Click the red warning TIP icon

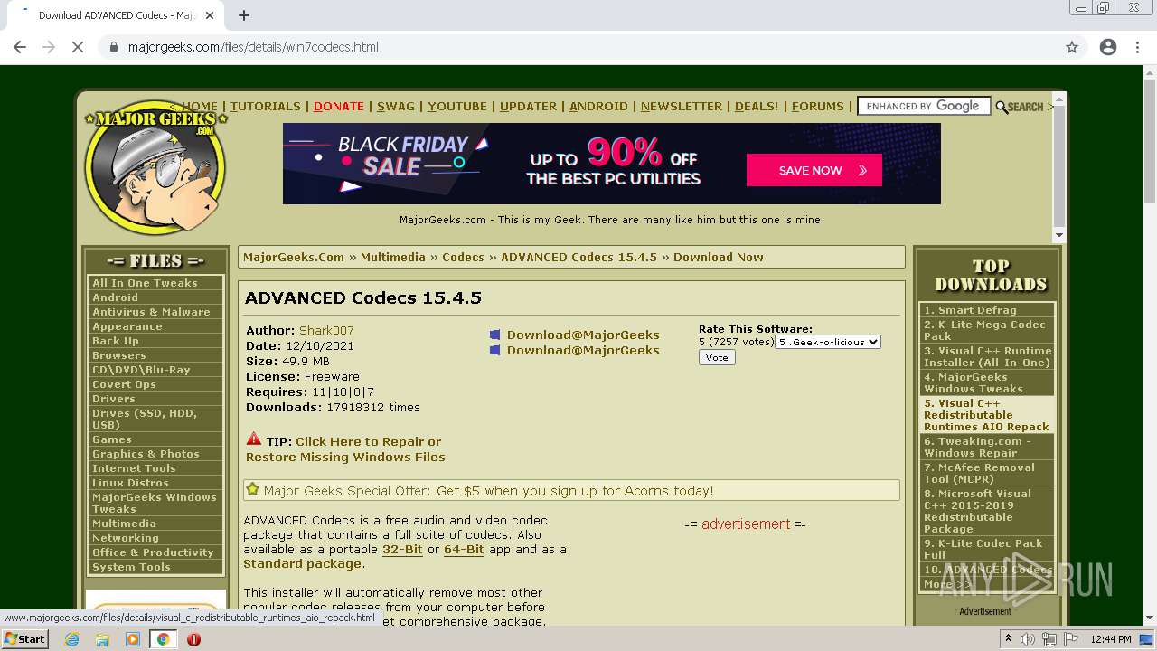tap(254, 439)
